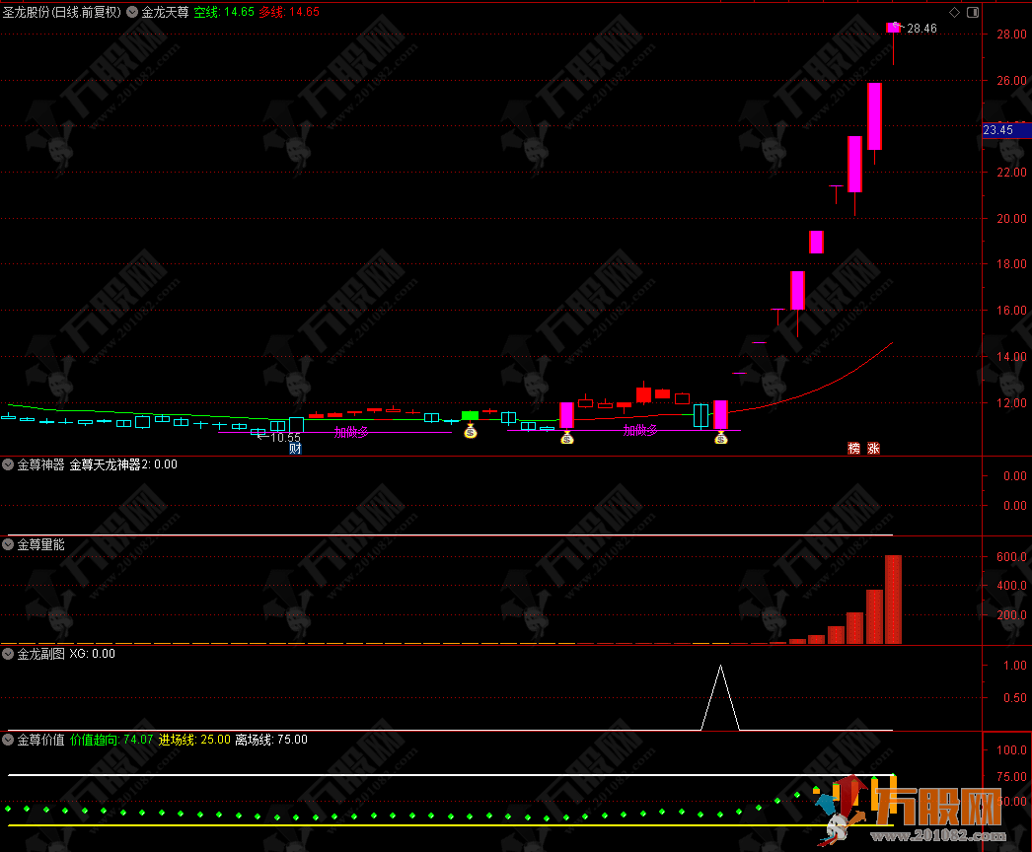Click the 榜 badge at chart bottom
Image resolution: width=1032 pixels, height=852 pixels.
pyautogui.click(x=854, y=449)
